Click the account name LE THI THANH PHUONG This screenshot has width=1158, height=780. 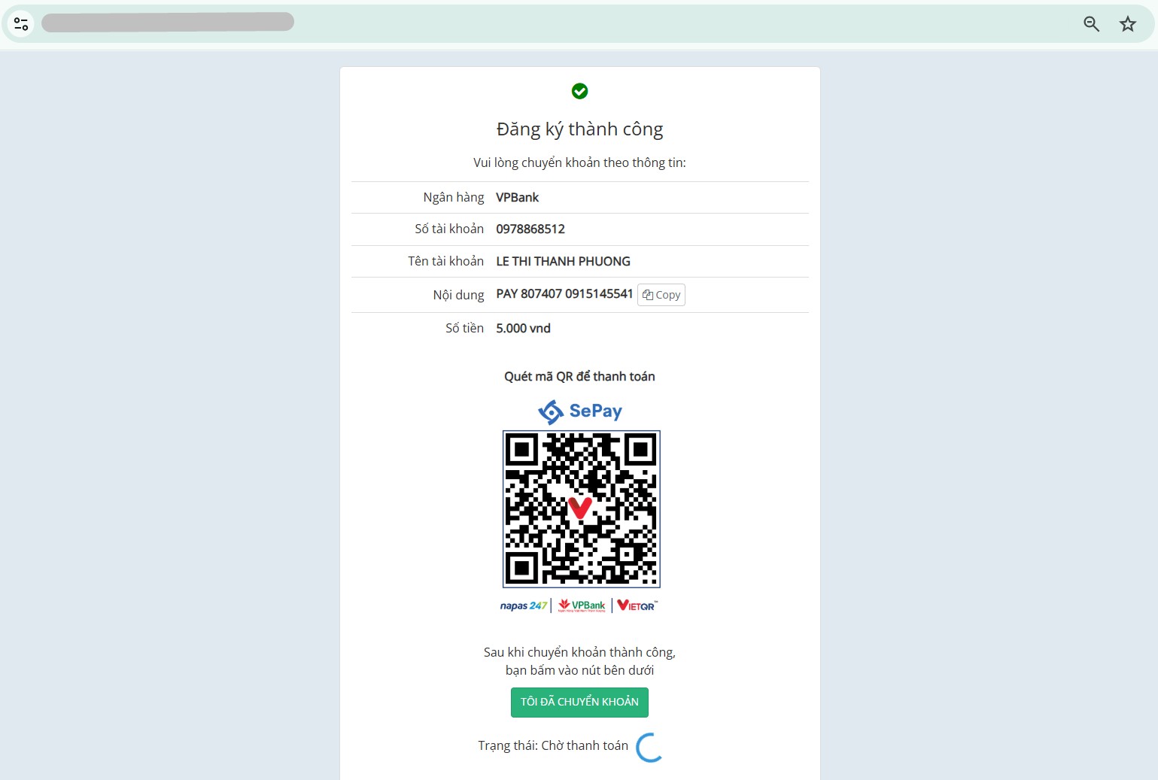tap(563, 261)
